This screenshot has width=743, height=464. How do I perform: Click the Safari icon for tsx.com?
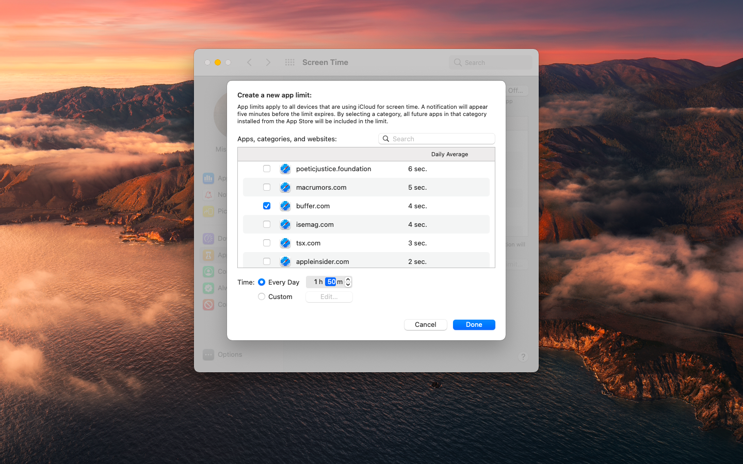pyautogui.click(x=285, y=243)
